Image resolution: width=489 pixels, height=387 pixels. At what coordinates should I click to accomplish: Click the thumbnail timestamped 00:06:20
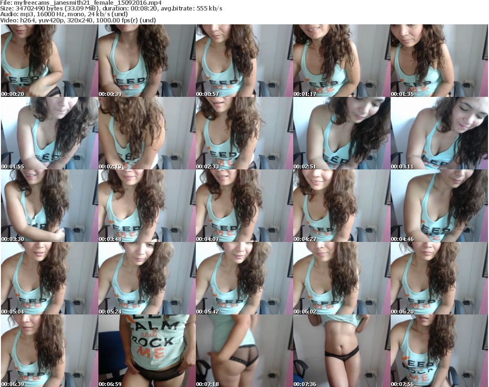click(439, 278)
